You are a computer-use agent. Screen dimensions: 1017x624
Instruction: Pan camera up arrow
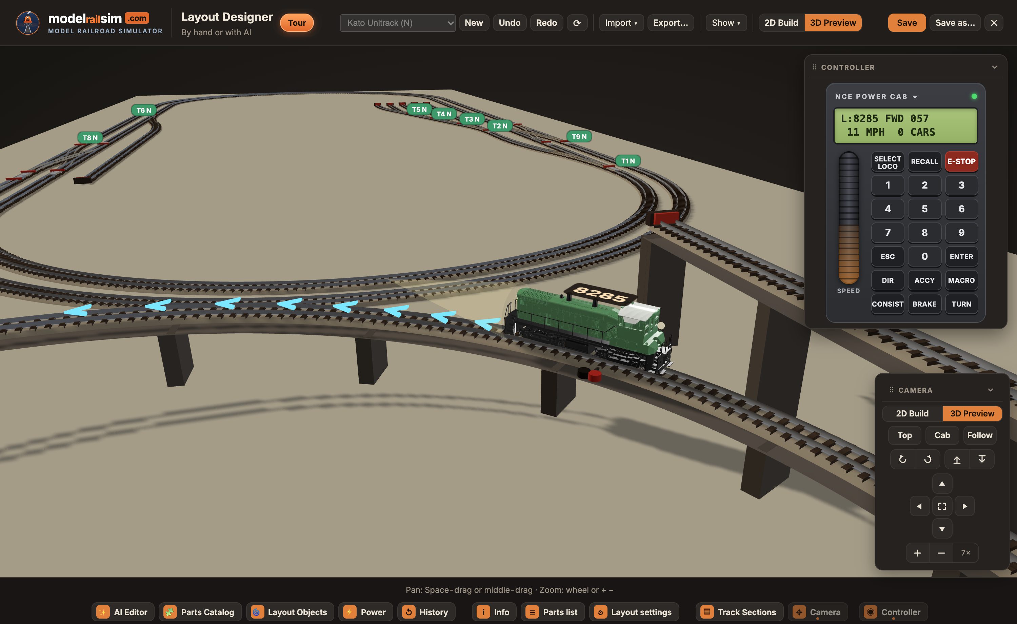tap(942, 484)
